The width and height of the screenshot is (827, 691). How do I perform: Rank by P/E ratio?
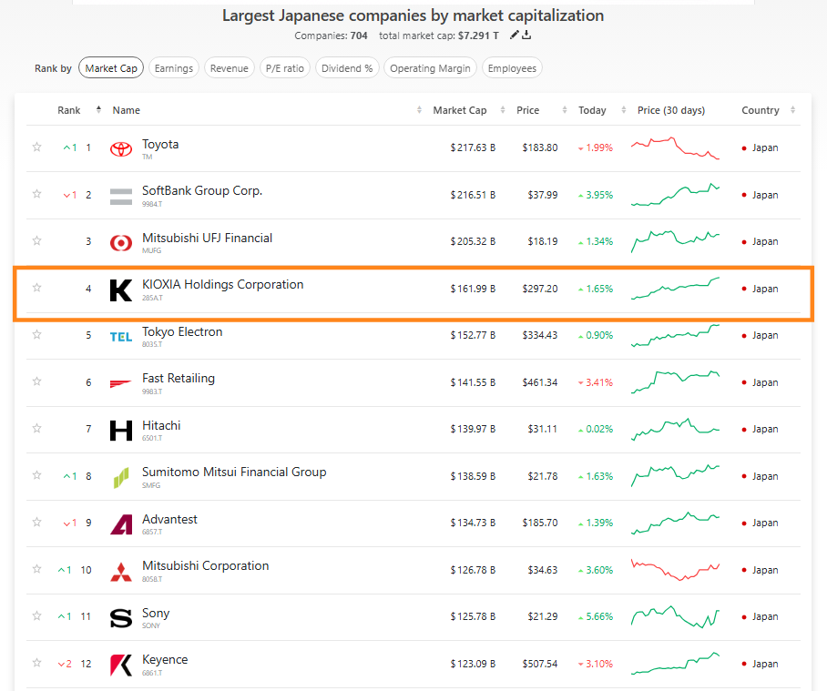(285, 68)
